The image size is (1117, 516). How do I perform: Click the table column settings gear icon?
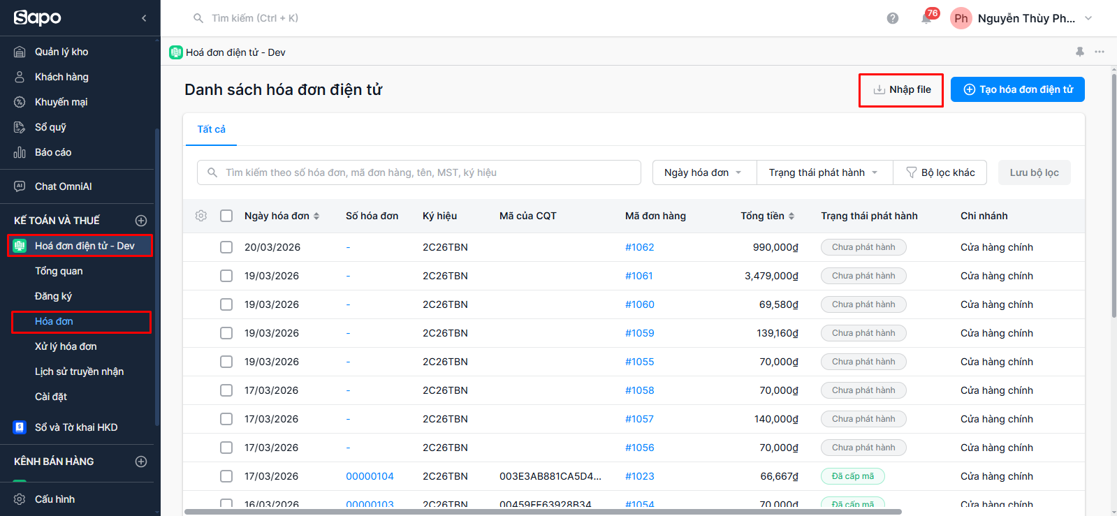201,216
